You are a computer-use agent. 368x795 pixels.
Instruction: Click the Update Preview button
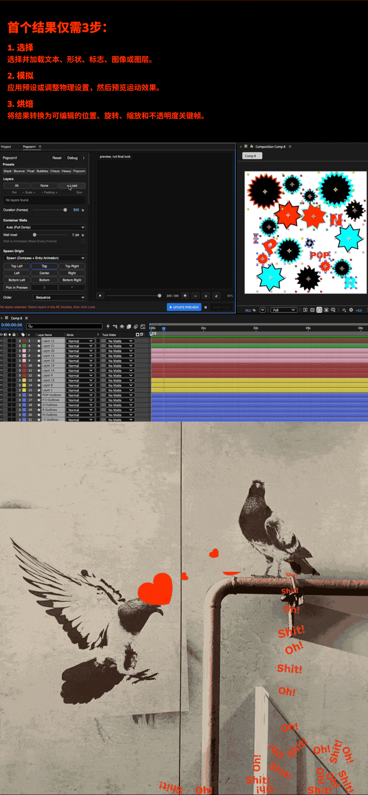click(x=184, y=307)
